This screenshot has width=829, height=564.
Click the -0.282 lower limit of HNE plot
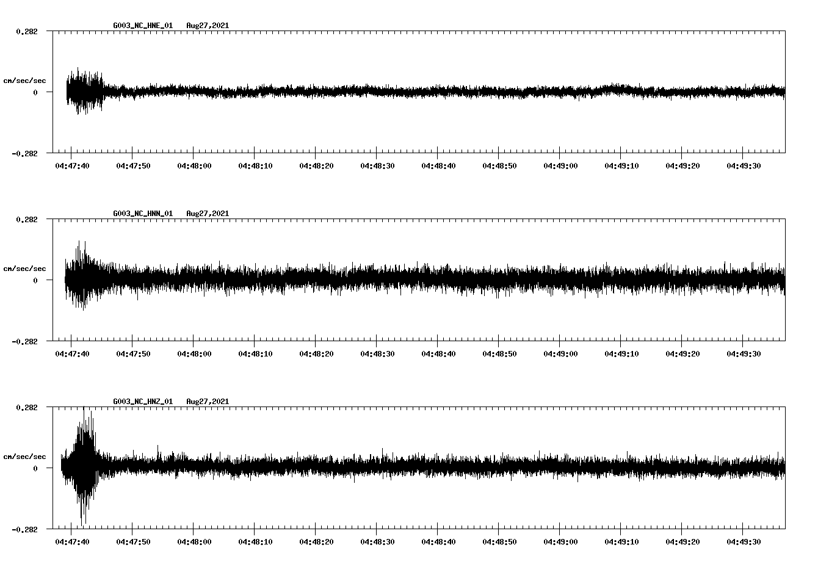tap(24, 153)
